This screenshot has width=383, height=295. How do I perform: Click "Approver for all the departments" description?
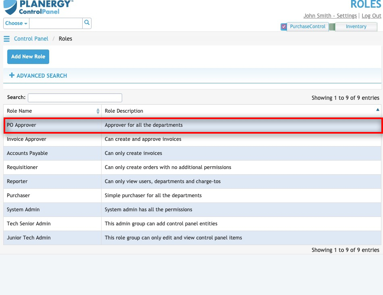tap(144, 125)
